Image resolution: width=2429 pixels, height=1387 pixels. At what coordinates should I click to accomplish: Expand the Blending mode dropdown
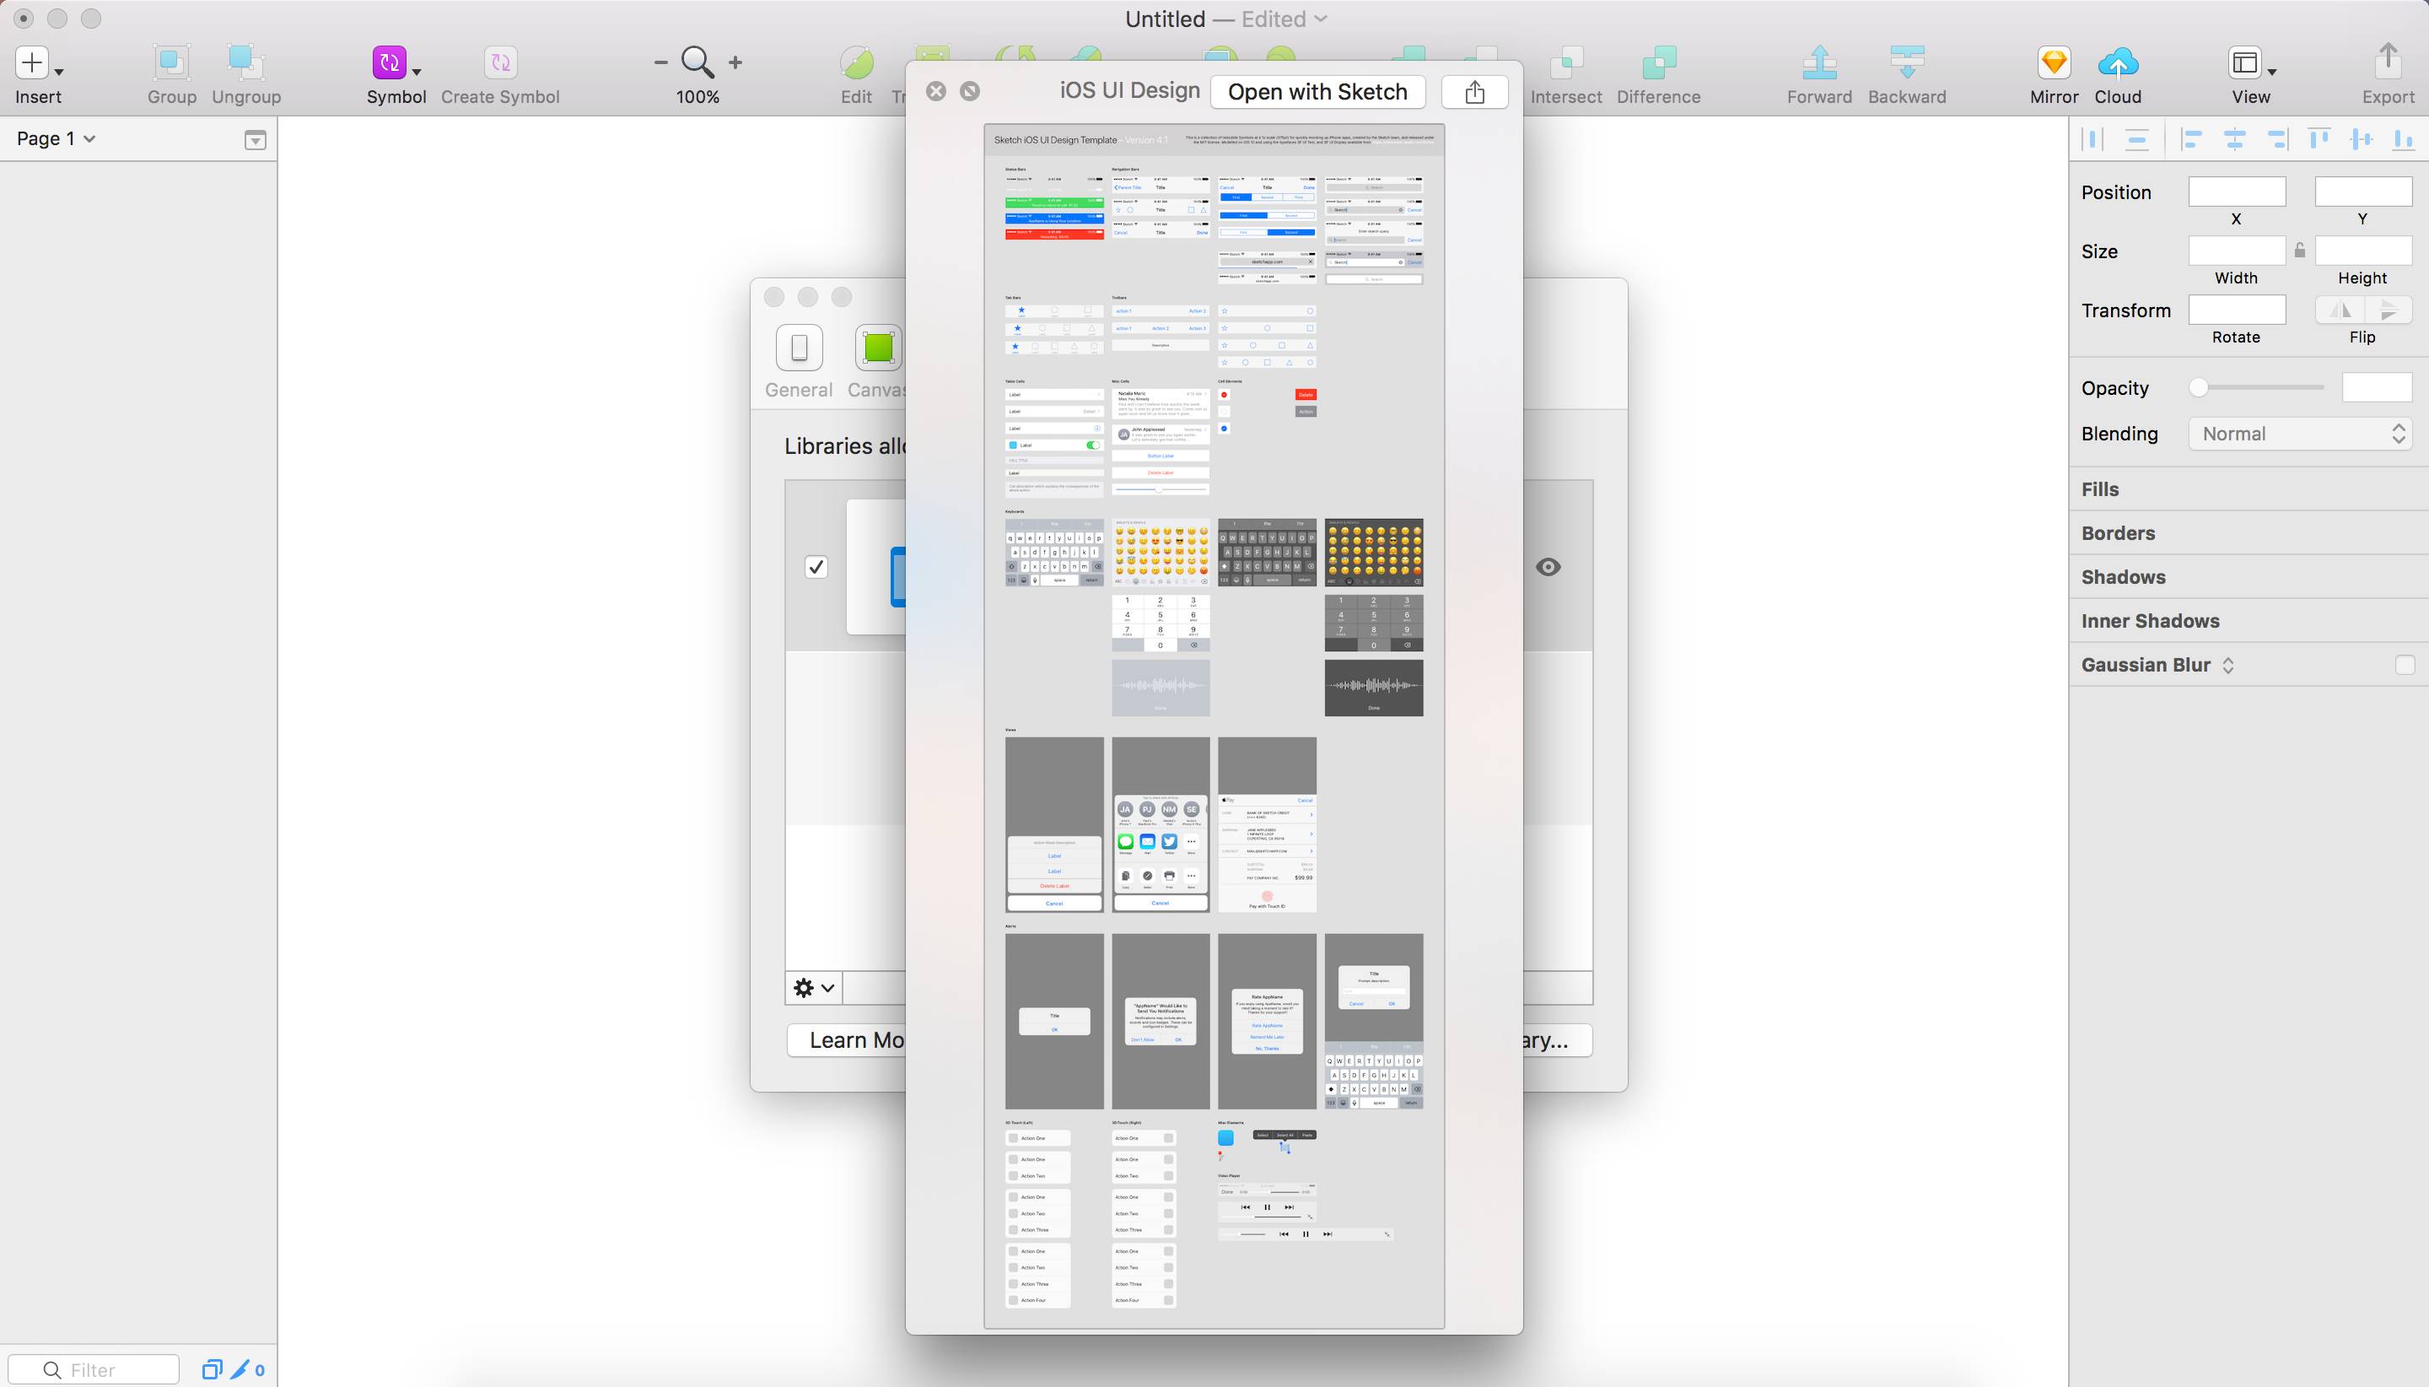pyautogui.click(x=2301, y=434)
